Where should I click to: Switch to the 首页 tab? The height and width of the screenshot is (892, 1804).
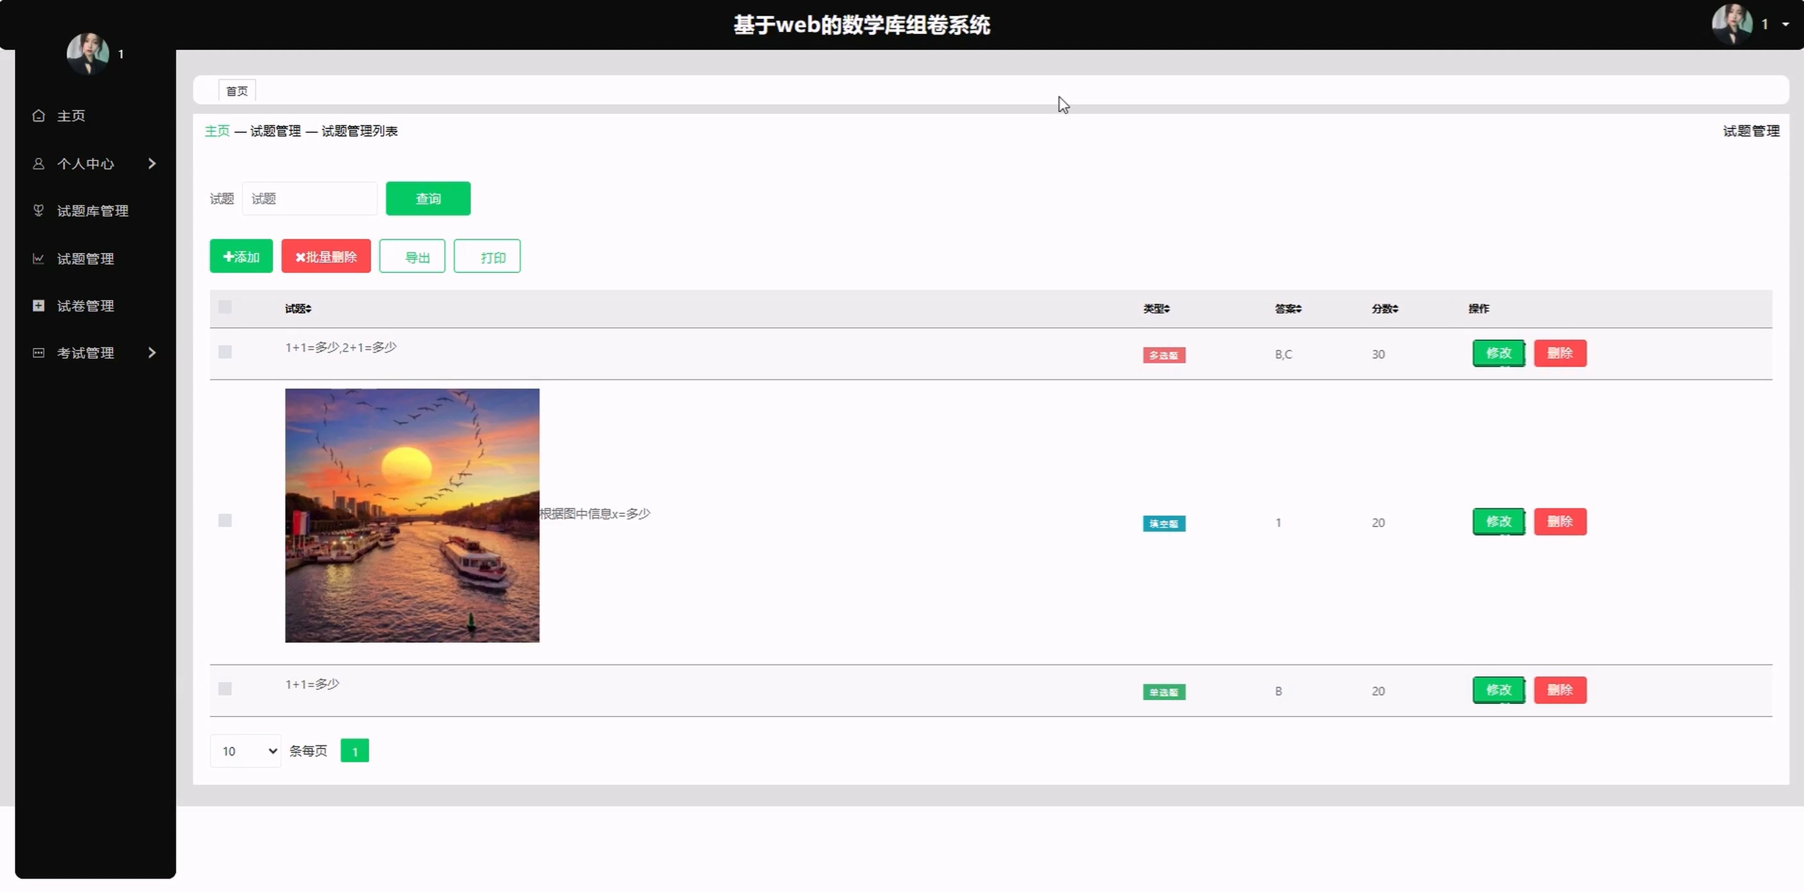coord(237,91)
